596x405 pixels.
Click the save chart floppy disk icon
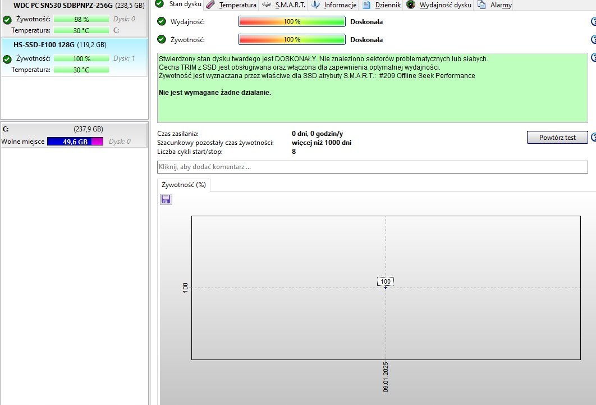click(166, 199)
